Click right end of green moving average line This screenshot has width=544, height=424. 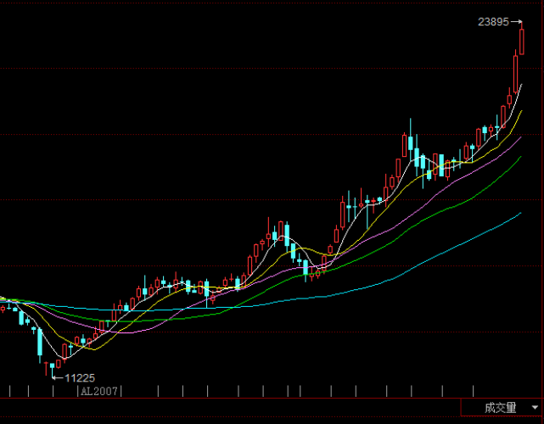tap(521, 158)
